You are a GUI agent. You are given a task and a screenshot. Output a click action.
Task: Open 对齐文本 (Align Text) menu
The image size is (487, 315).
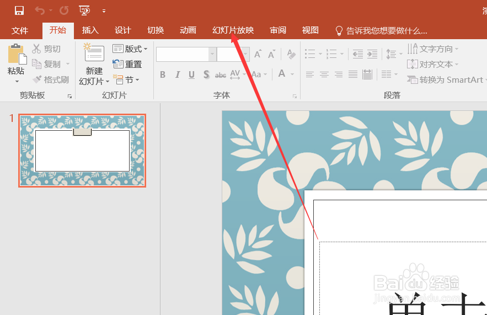433,65
